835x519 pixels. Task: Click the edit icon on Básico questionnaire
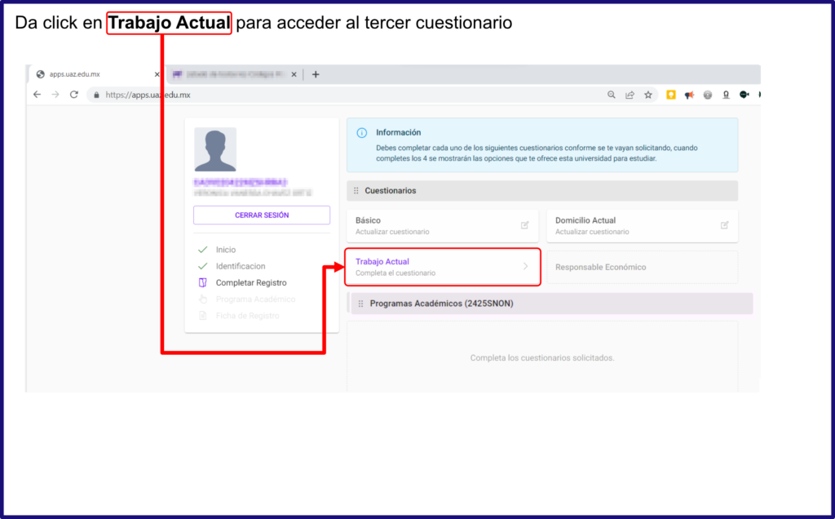[x=525, y=225]
